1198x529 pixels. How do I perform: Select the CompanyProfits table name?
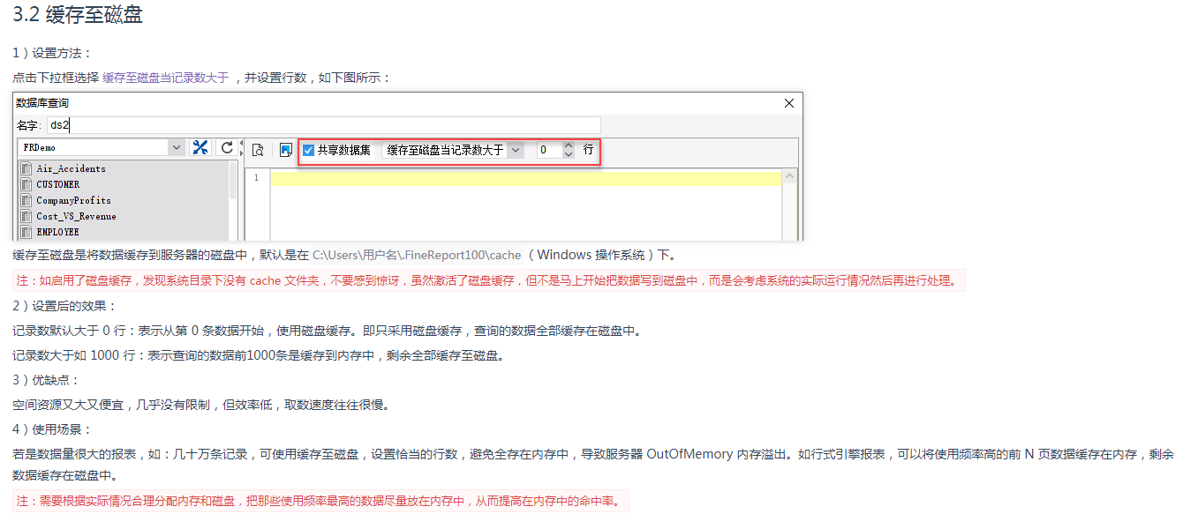click(x=73, y=200)
